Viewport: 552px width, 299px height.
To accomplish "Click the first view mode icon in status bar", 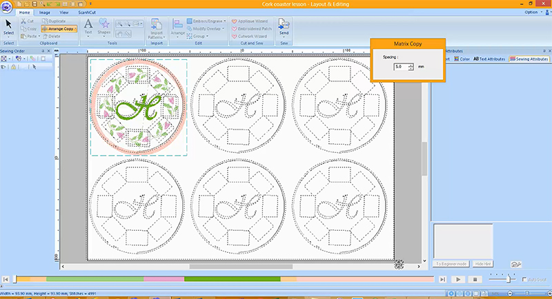I will pos(451,293).
